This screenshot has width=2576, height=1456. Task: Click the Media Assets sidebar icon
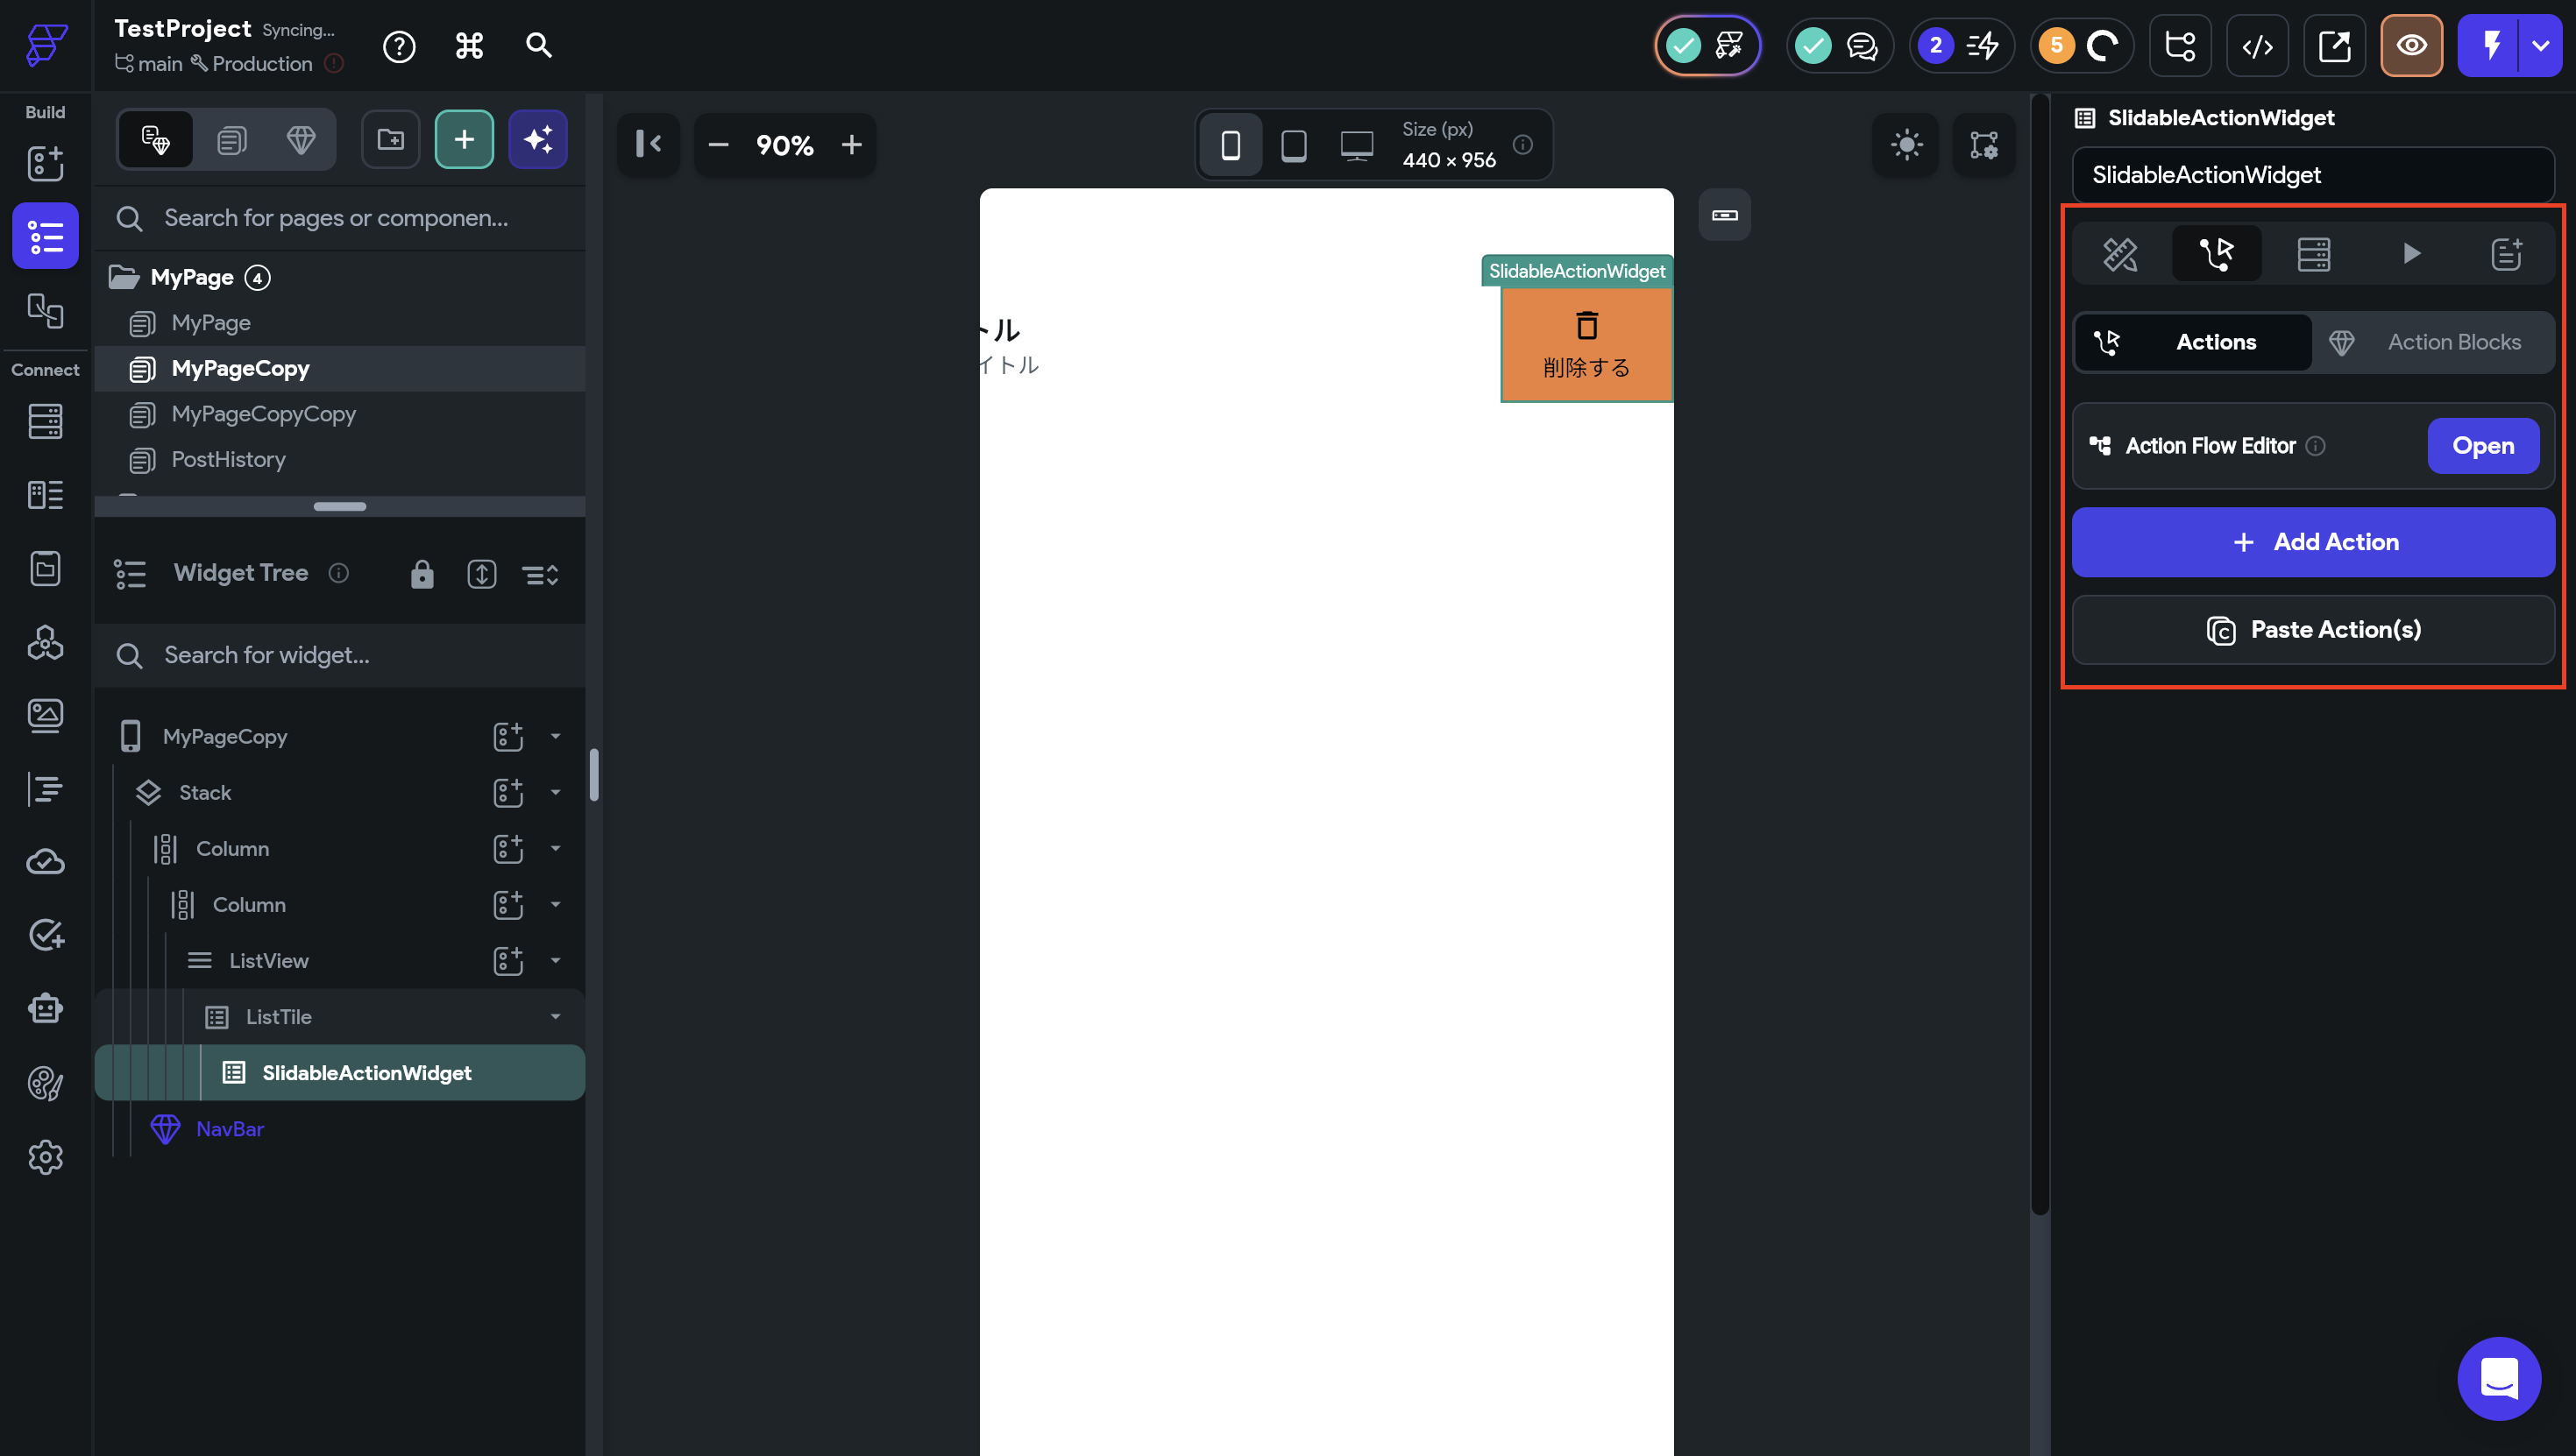click(x=45, y=715)
